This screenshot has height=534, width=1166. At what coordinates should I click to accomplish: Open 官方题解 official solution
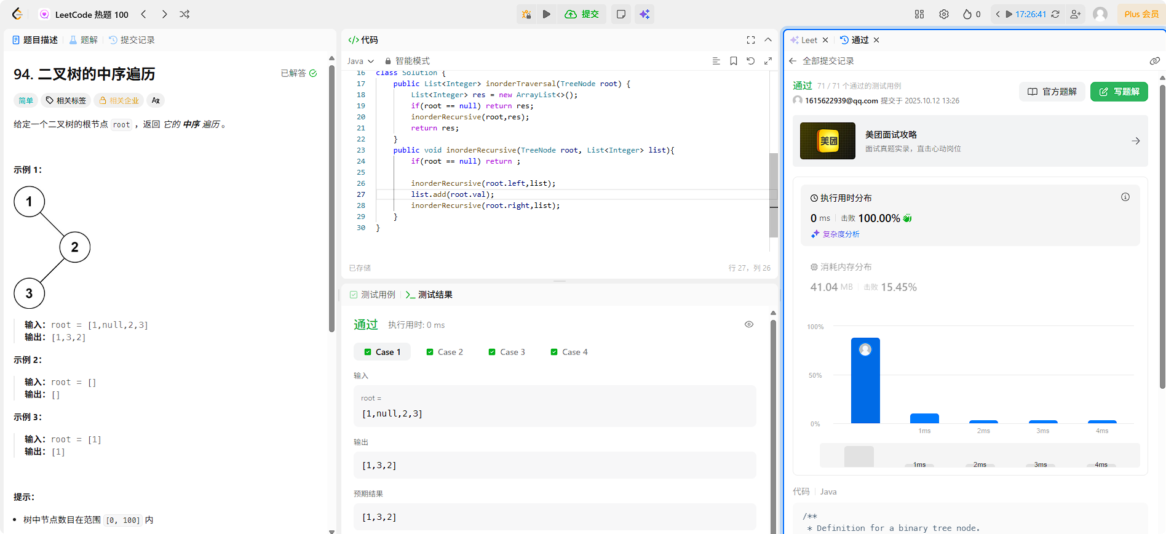tap(1052, 92)
